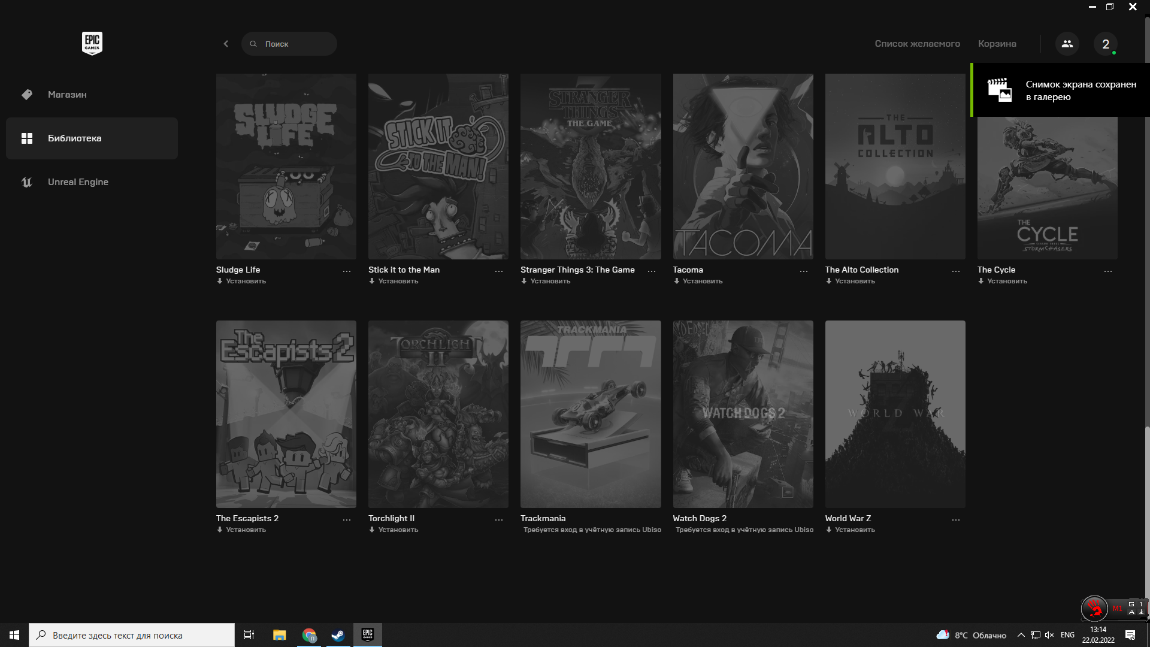Switch ENG input language indicator
Screen dimensions: 1150x647
(1067, 635)
